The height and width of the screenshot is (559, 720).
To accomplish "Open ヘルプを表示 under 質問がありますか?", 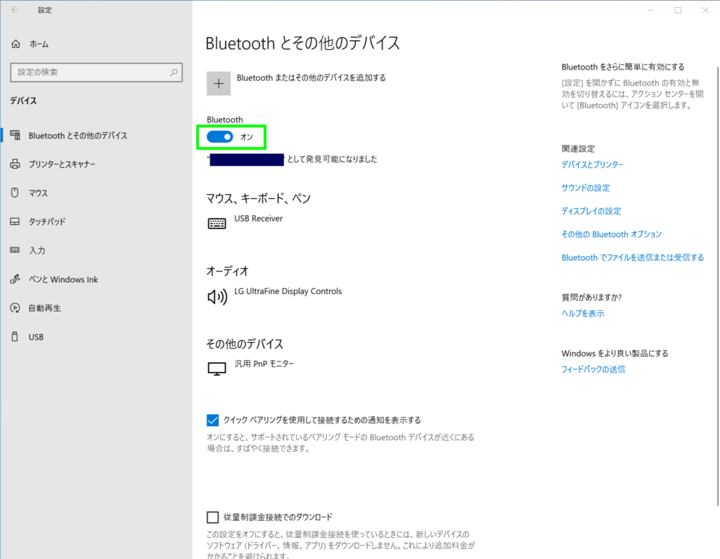I will pyautogui.click(x=583, y=313).
